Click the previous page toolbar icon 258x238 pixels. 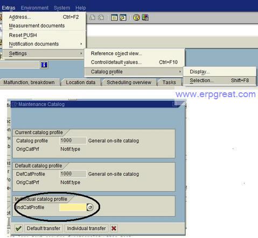pos(92,17)
